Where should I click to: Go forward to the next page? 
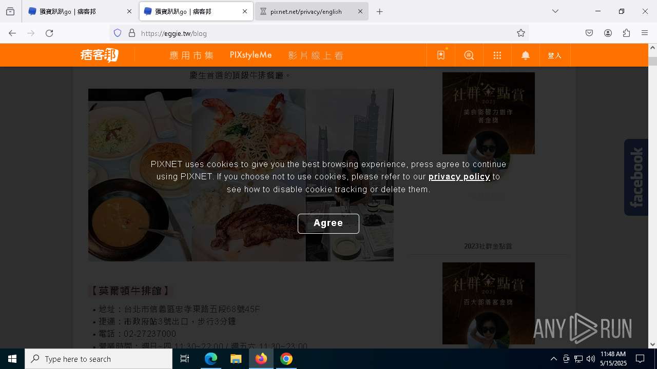[x=31, y=33]
